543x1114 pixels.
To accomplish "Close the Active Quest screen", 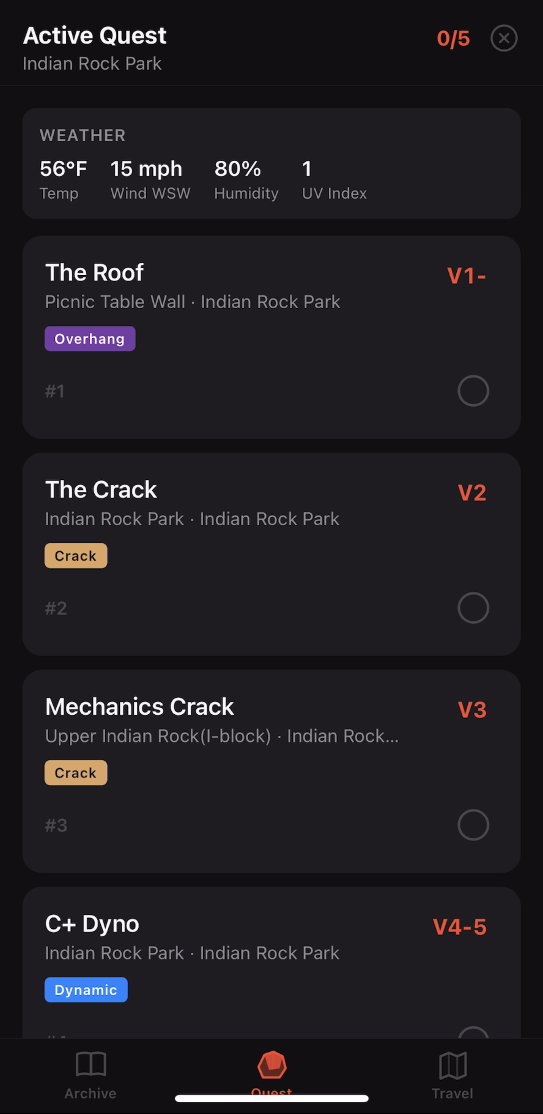I will click(504, 38).
